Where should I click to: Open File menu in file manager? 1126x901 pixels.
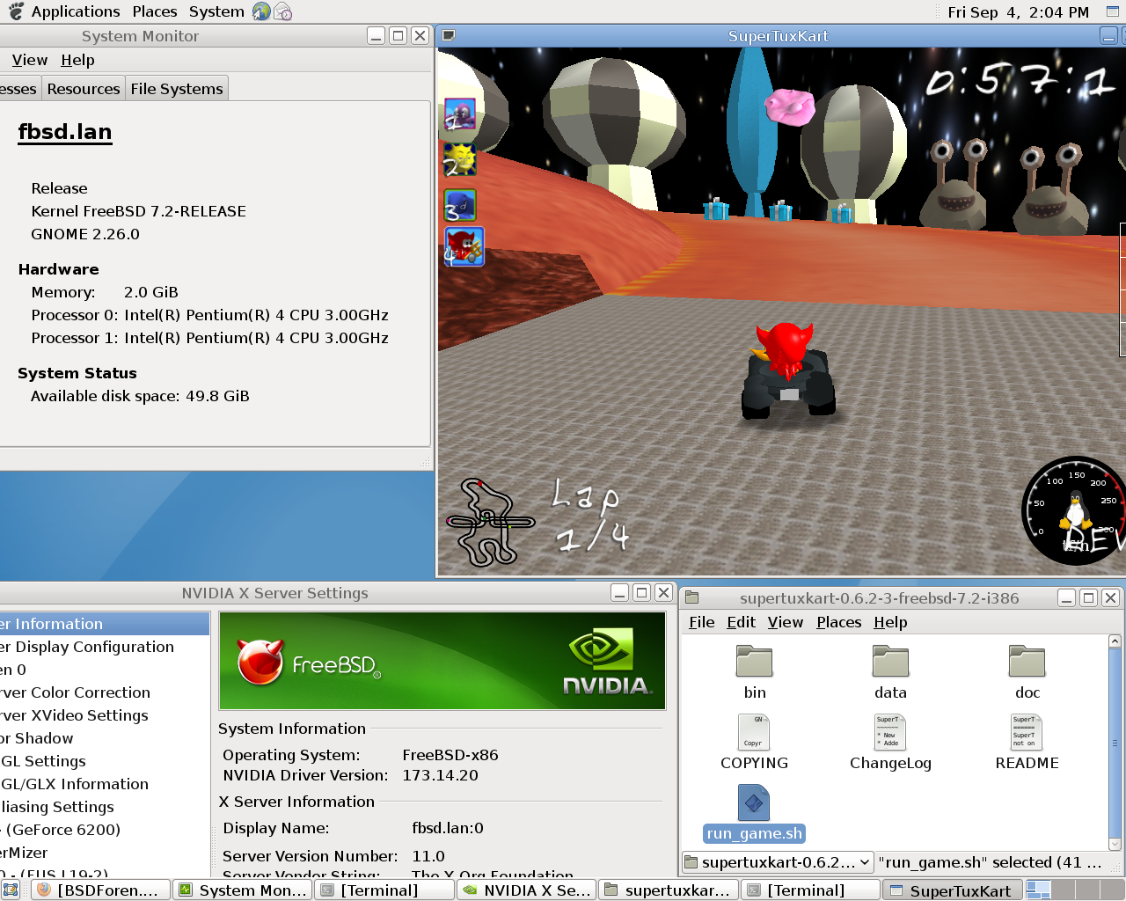pyautogui.click(x=701, y=622)
